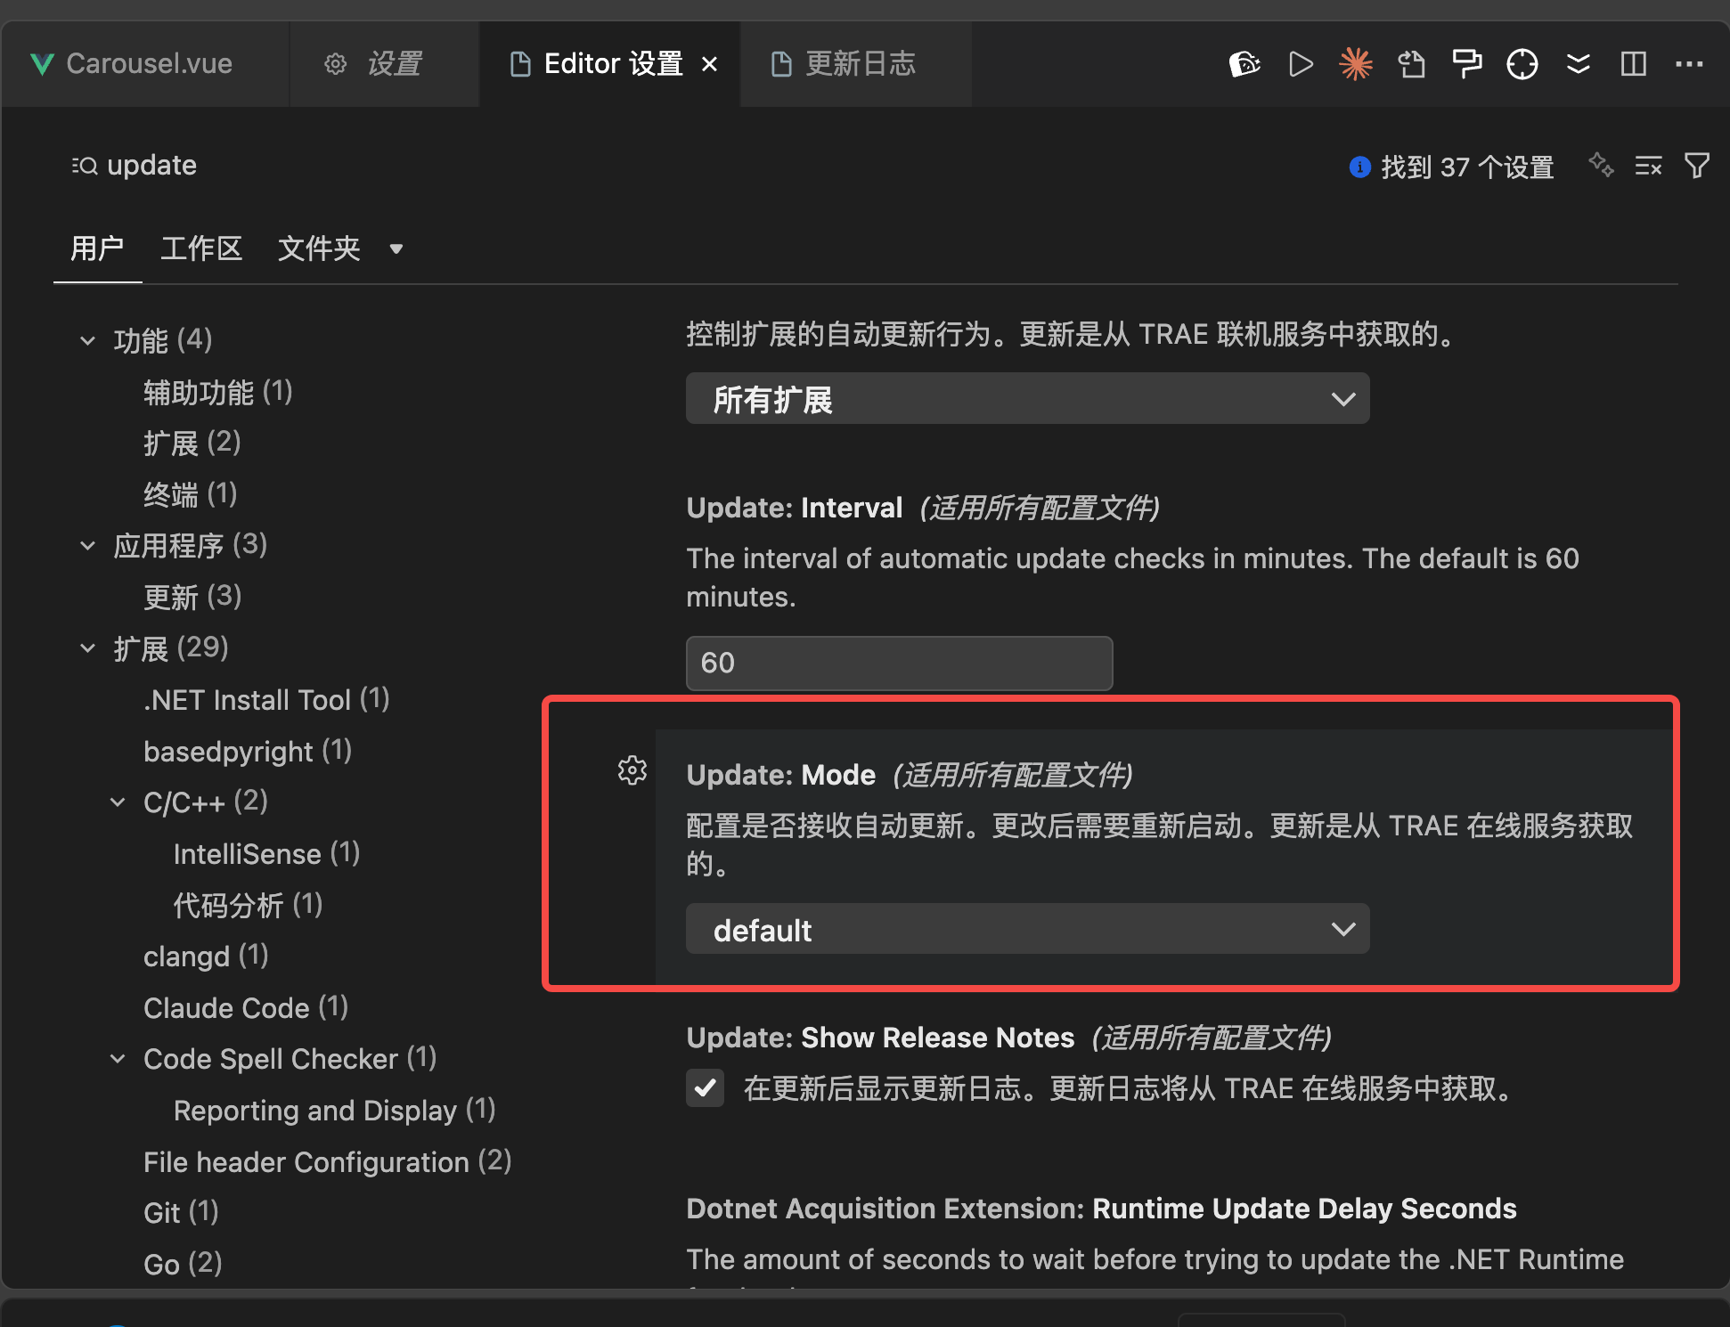Open the Update Mode default dropdown

click(x=1027, y=929)
